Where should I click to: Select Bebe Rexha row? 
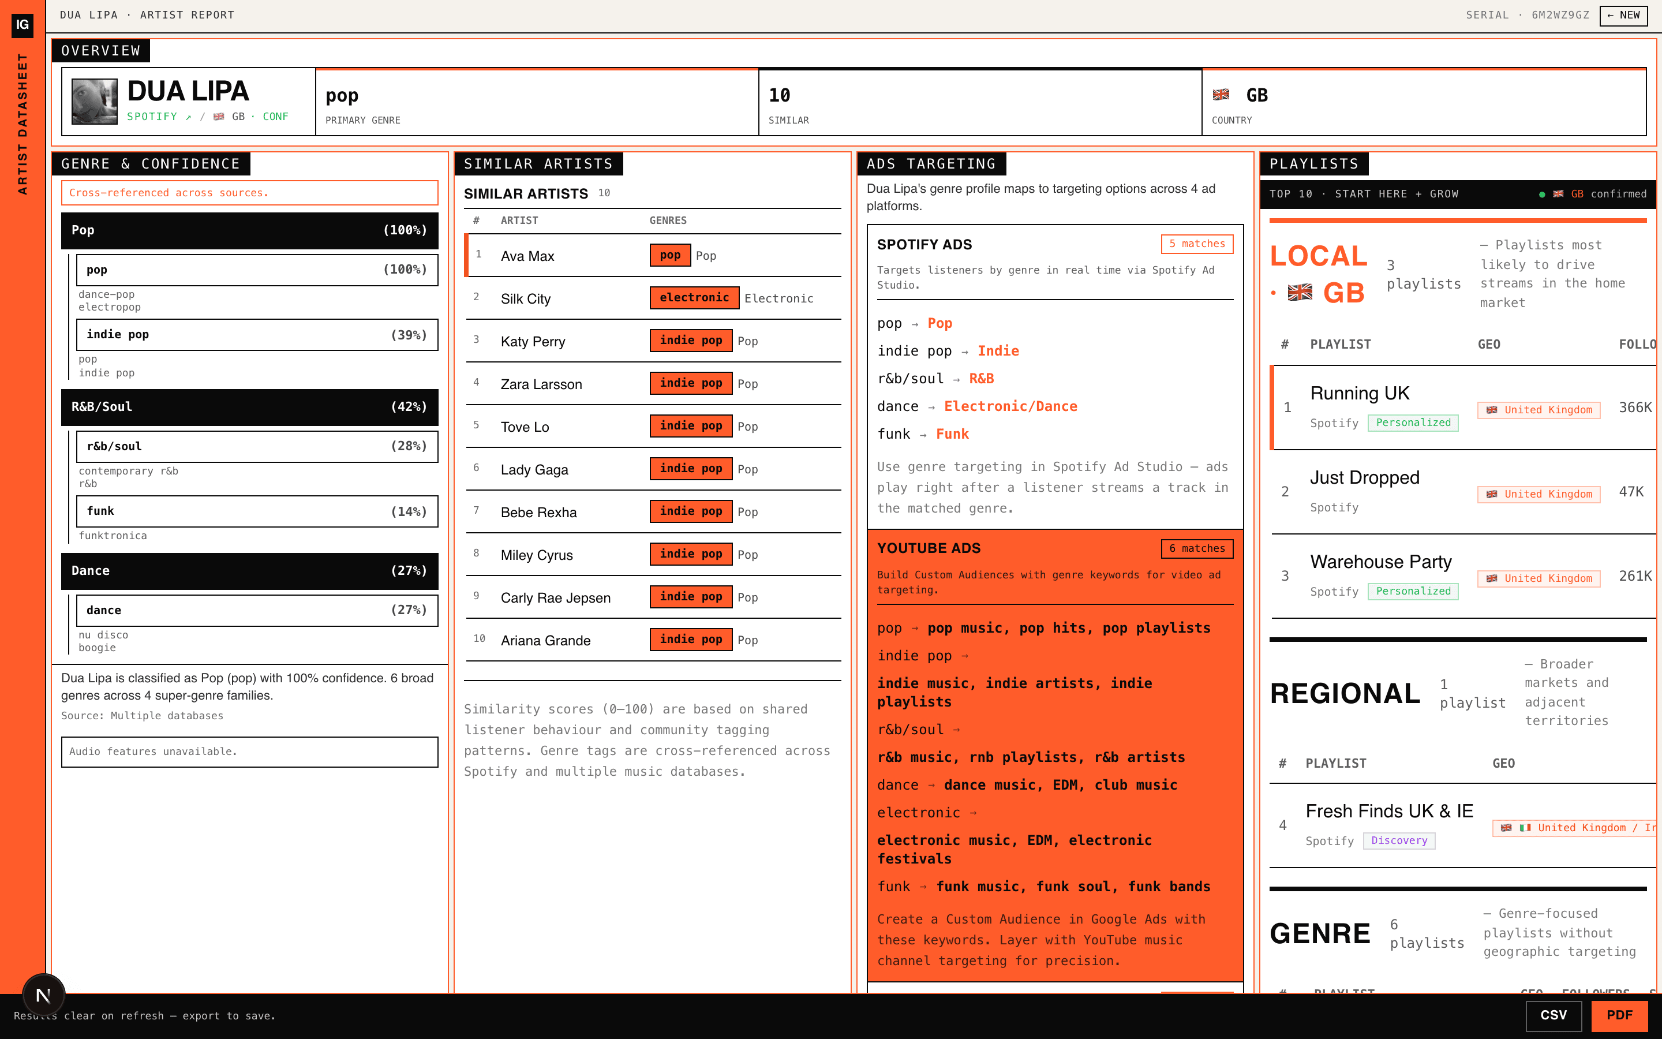653,512
